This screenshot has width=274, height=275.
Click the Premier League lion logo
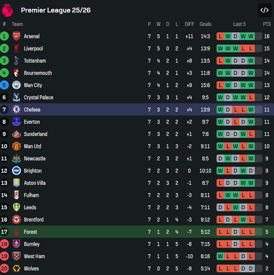pyautogui.click(x=7, y=10)
